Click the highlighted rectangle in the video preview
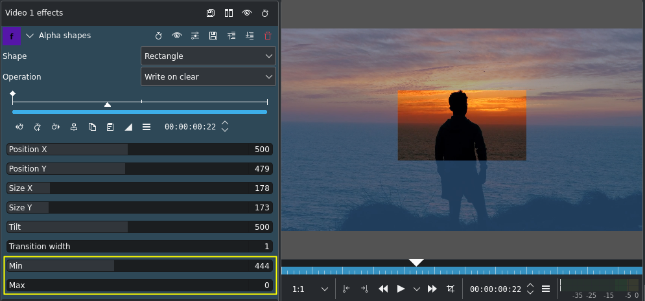Viewport: 645px width, 301px height. (x=462, y=125)
